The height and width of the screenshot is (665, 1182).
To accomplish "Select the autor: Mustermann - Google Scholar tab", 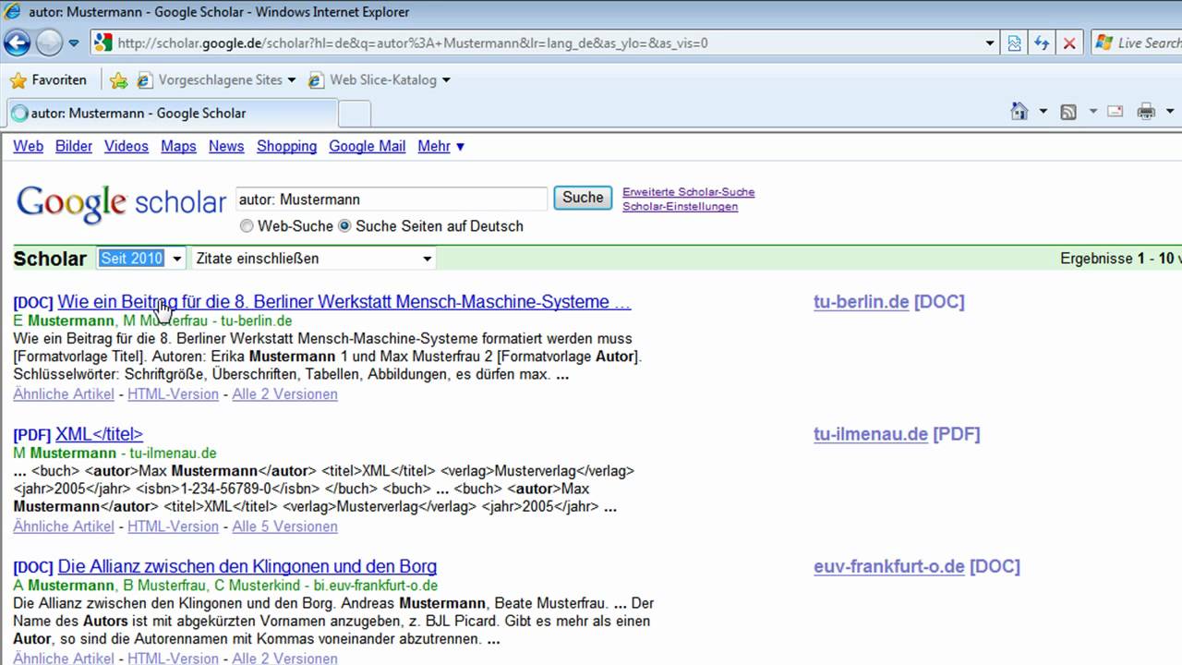I will click(x=171, y=113).
